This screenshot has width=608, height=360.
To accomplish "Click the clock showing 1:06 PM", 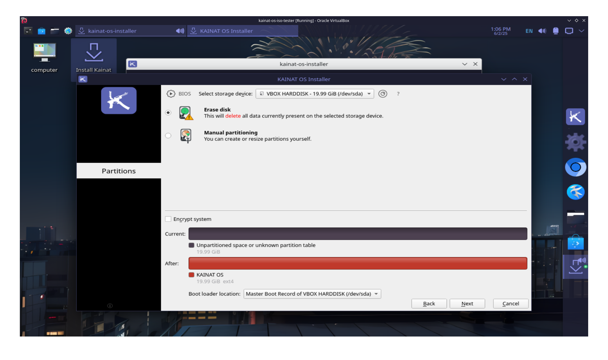I will pos(501,31).
